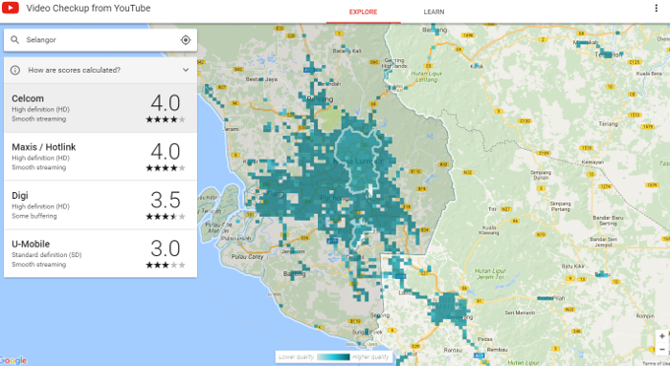Click the quality gradient legend bar

pyautogui.click(x=334, y=357)
